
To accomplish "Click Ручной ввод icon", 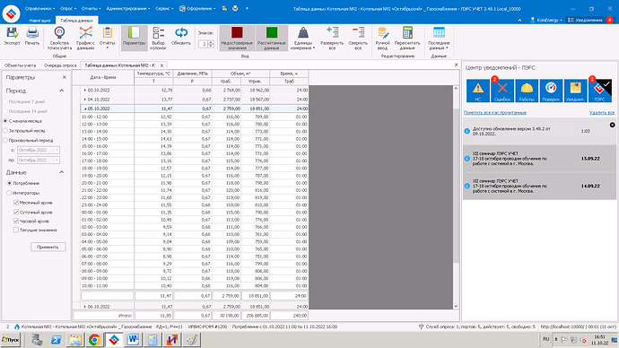I will pyautogui.click(x=382, y=39).
